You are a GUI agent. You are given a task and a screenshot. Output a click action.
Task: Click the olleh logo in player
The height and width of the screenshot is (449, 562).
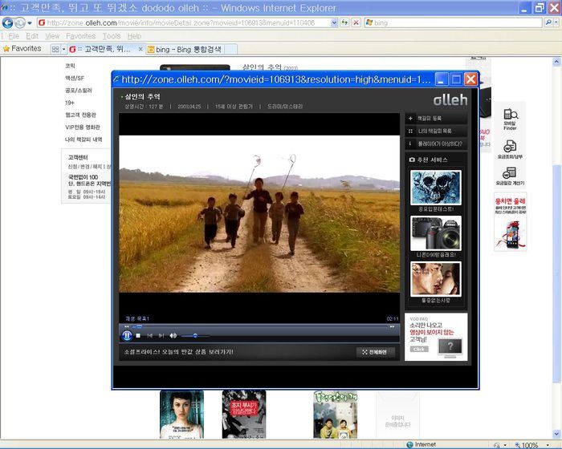[x=450, y=100]
